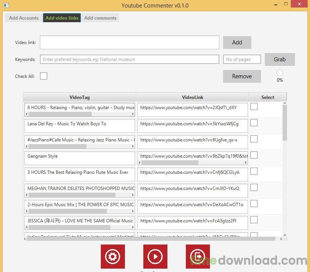This screenshot has height=272, width=310.
Task: Select the 3 HOURS Piano Flute row checkbox
Action: point(254,172)
